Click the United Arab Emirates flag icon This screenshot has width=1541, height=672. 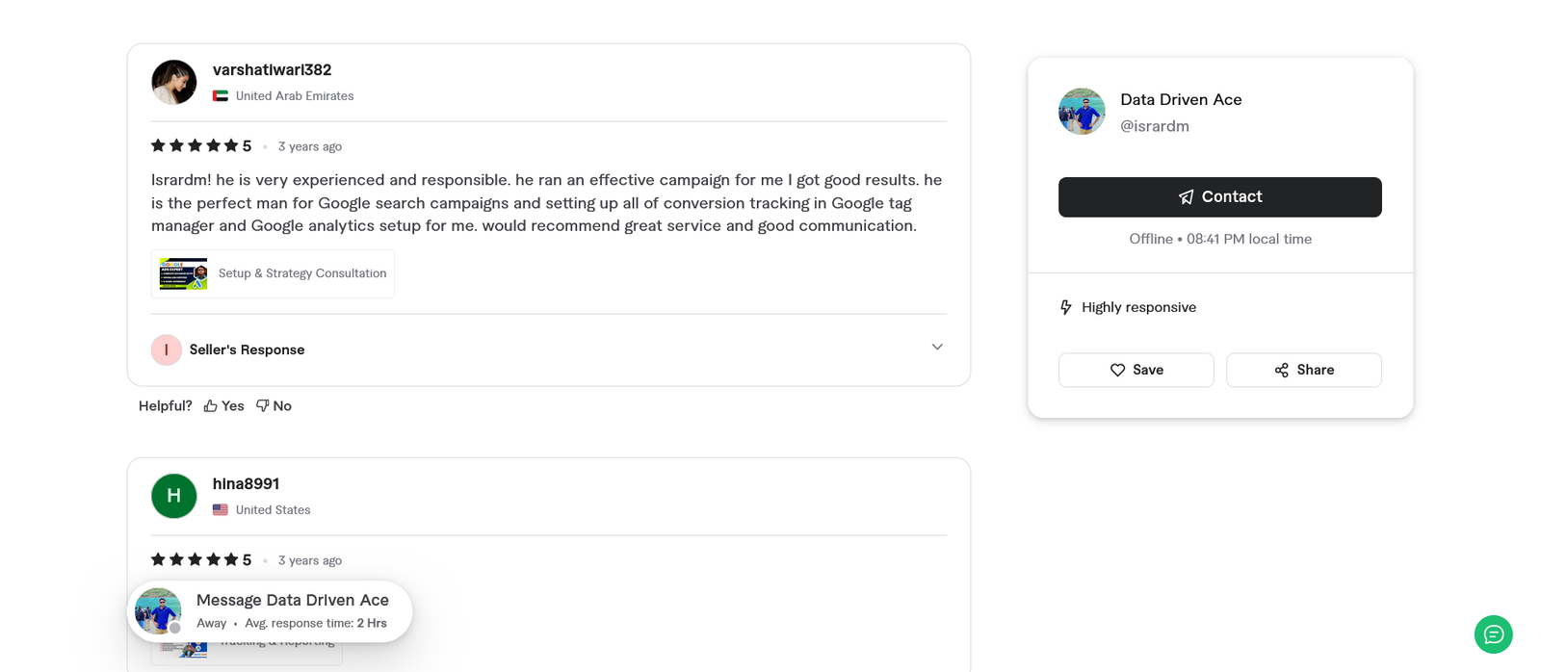coord(219,95)
